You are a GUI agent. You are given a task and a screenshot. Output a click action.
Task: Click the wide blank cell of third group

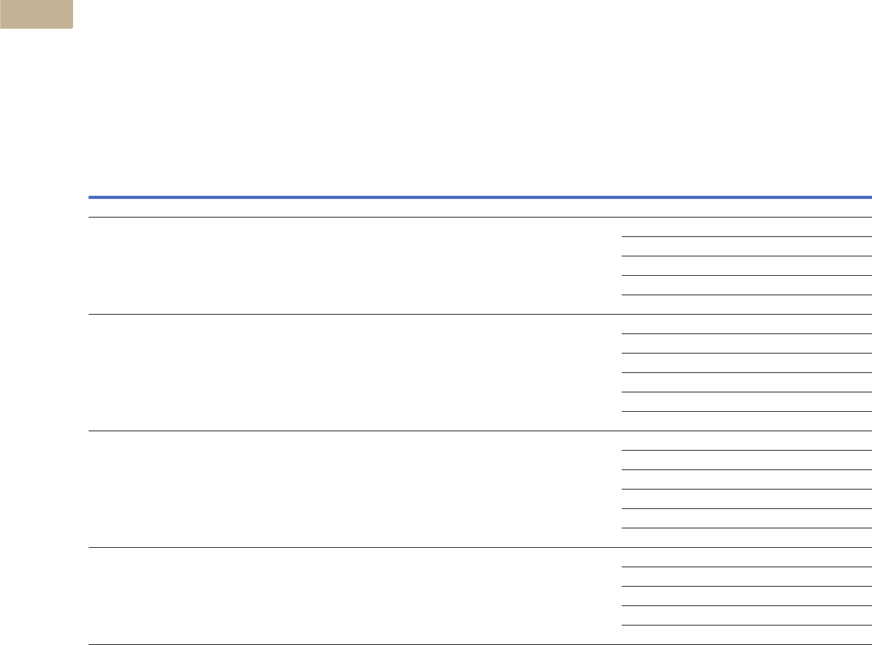tap(355, 489)
